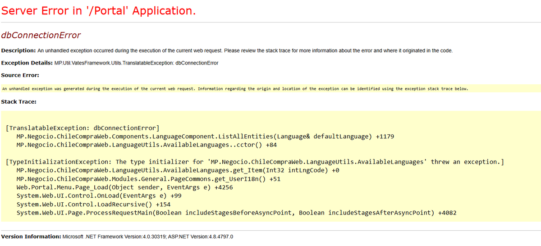
Task: Select the dbConnectionError italic heading
Action: click(x=41, y=35)
